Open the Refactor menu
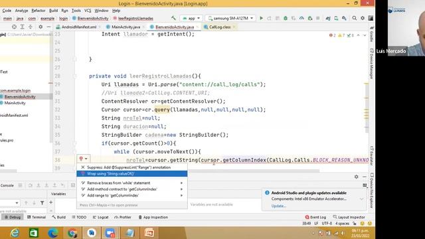 point(39,11)
